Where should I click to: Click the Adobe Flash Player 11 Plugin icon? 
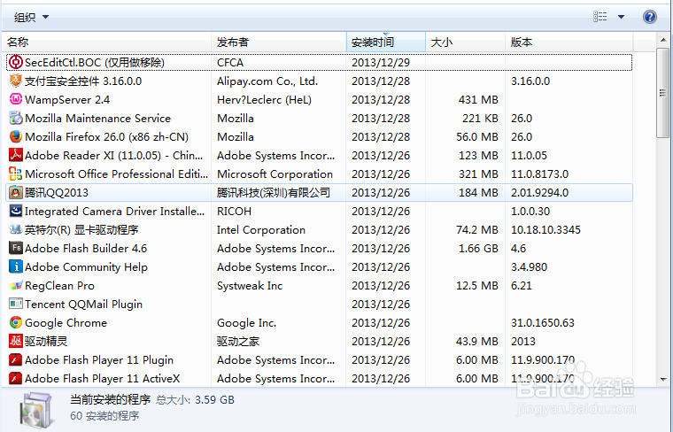pyautogui.click(x=16, y=360)
